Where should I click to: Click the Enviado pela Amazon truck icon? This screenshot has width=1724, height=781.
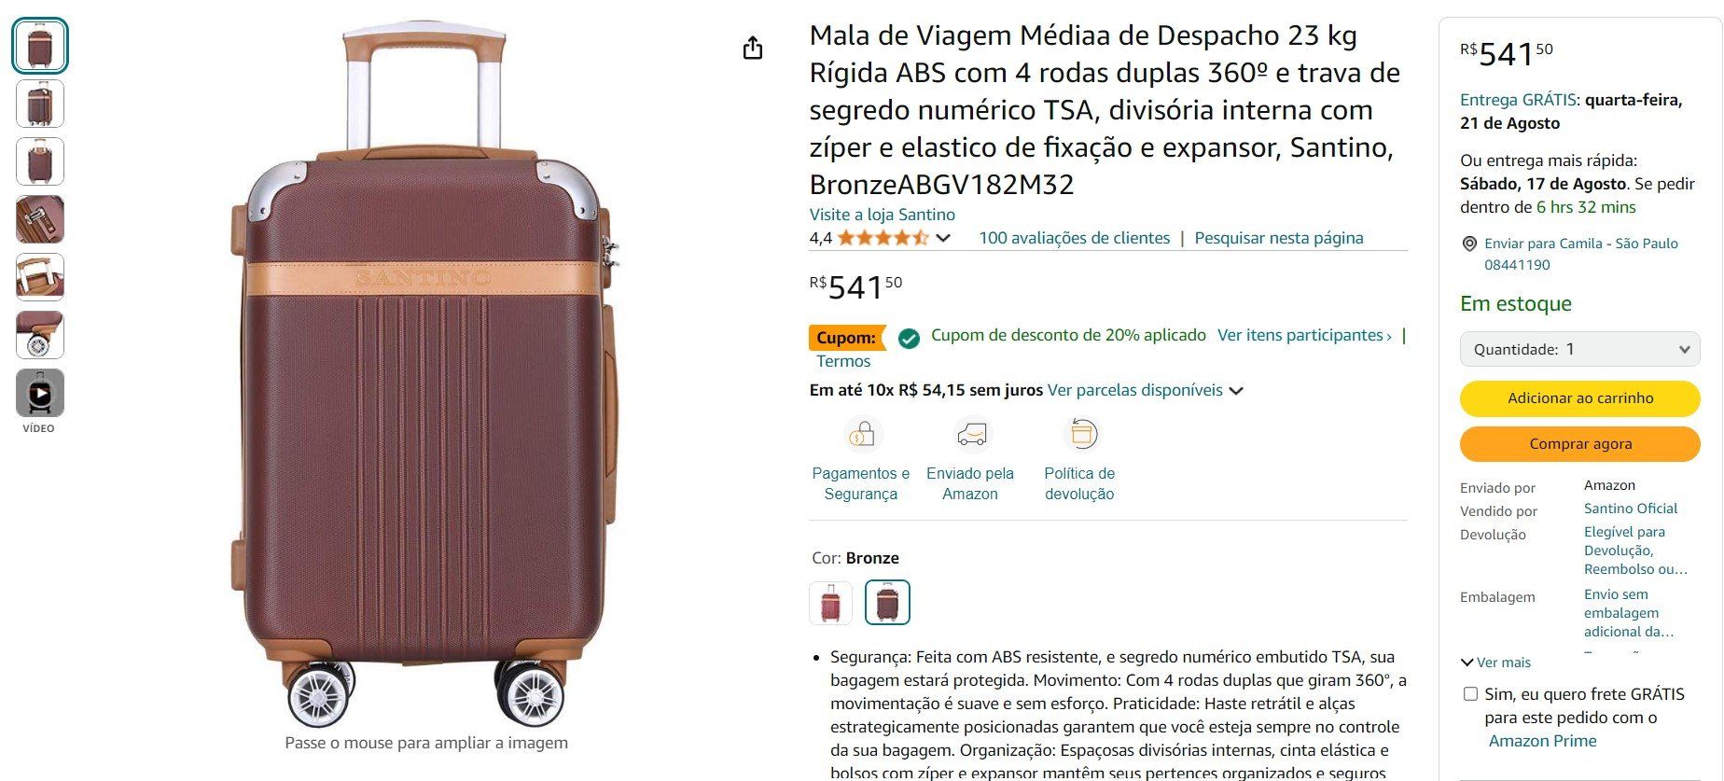[970, 435]
